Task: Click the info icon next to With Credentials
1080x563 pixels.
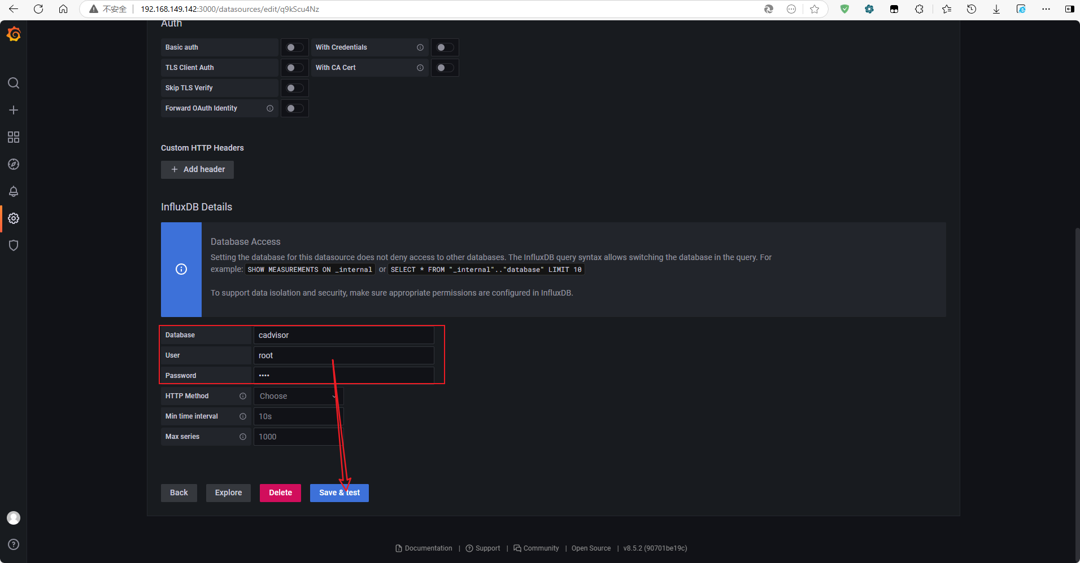Action: click(x=420, y=47)
